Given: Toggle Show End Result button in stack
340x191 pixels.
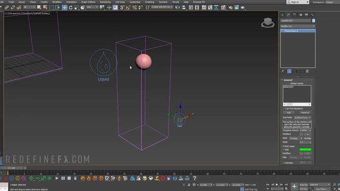Looking at the screenshot, I should [x=289, y=71].
